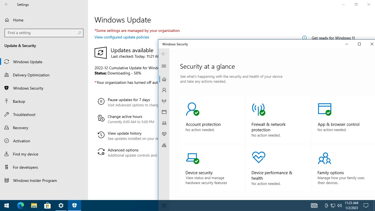The width and height of the screenshot is (375, 211).
Task: Open Microsoft Store from taskbar
Action: (47, 205)
